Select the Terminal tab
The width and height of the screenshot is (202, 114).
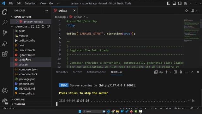(116, 72)
